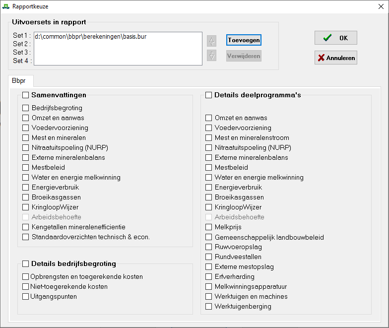Enable the Details bedrijfsbegroting checkbox
The image size is (389, 328).
tap(26, 263)
